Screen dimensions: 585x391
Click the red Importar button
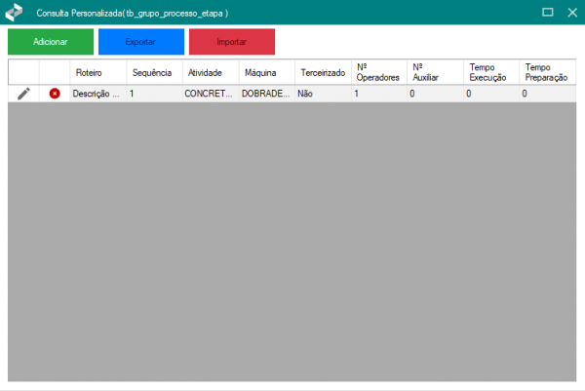click(232, 42)
